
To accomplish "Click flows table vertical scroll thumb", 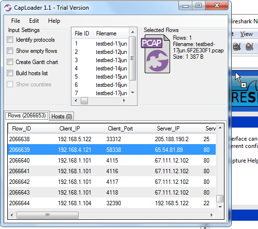I will pos(220,198).
